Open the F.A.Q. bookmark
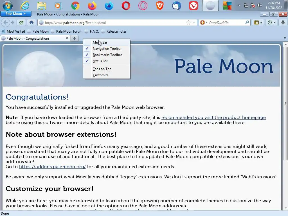The height and width of the screenshot is (216, 288). 92,31
